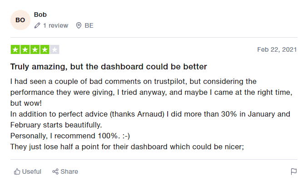The width and height of the screenshot is (307, 186).
Task: Select the BE country label
Action: coord(89,25)
